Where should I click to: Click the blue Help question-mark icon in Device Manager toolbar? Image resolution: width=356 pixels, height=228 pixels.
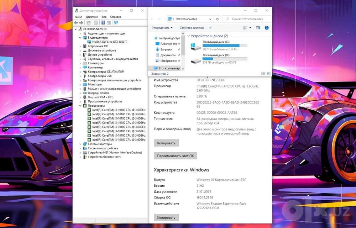click(103, 23)
